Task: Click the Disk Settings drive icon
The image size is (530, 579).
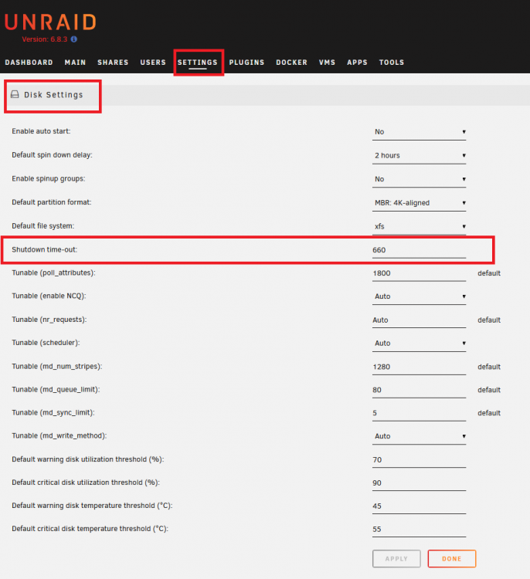Action: point(15,94)
